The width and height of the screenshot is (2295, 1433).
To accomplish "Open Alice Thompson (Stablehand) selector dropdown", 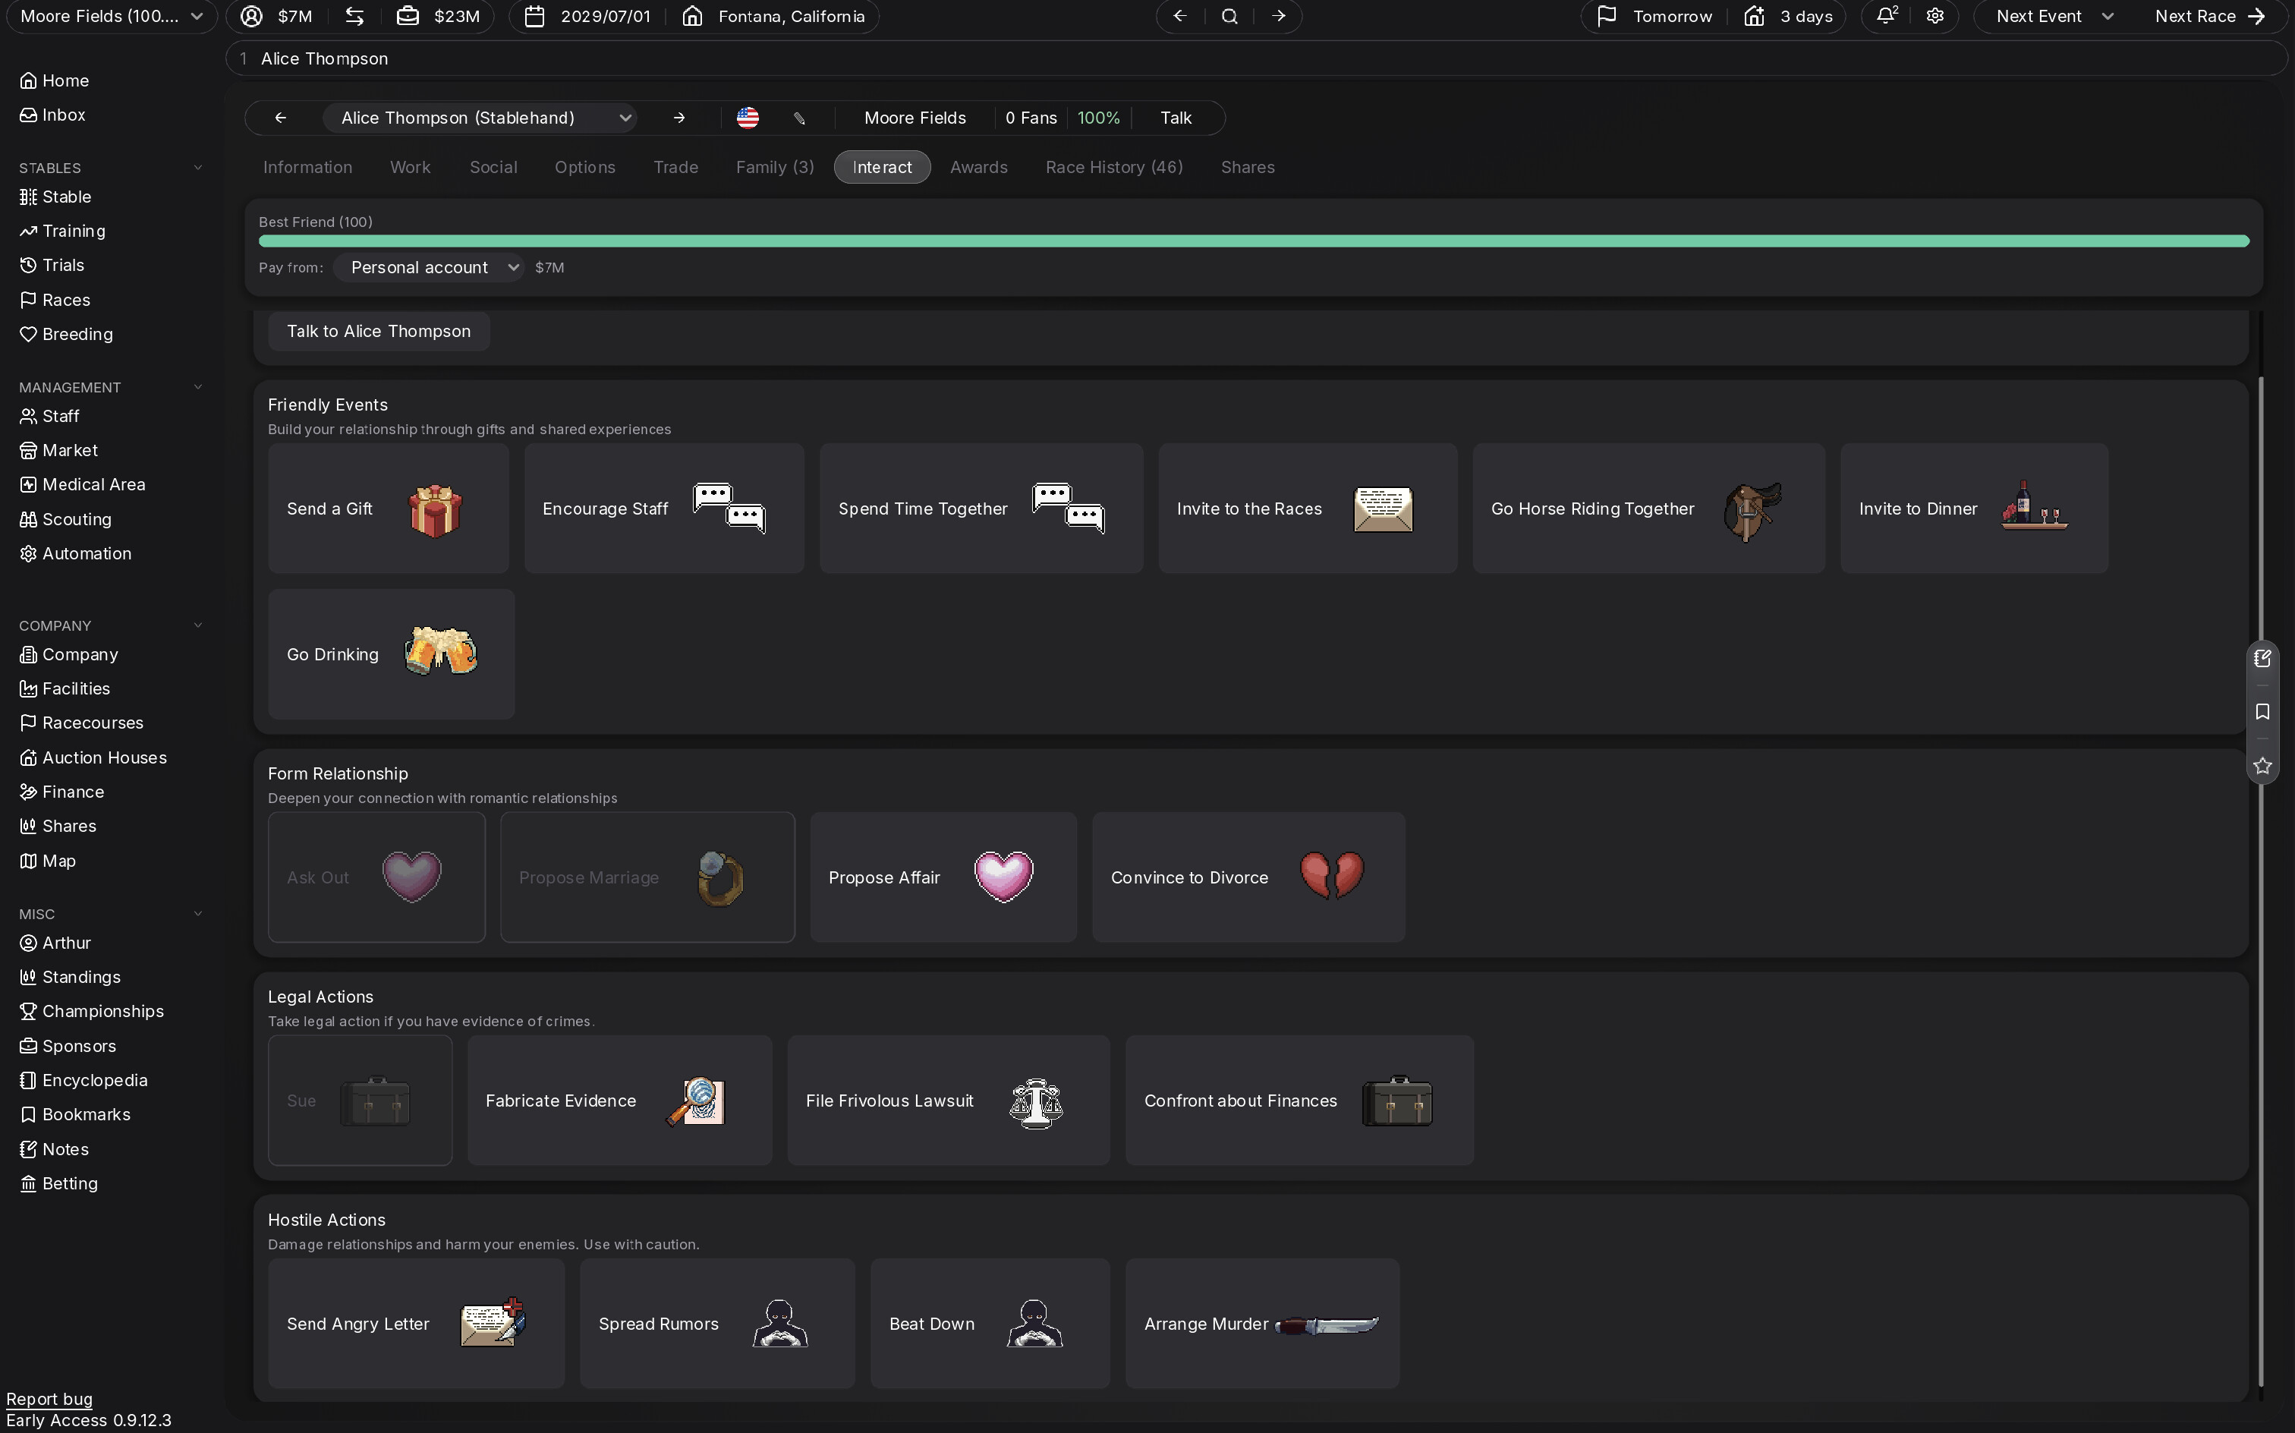I will pos(480,118).
